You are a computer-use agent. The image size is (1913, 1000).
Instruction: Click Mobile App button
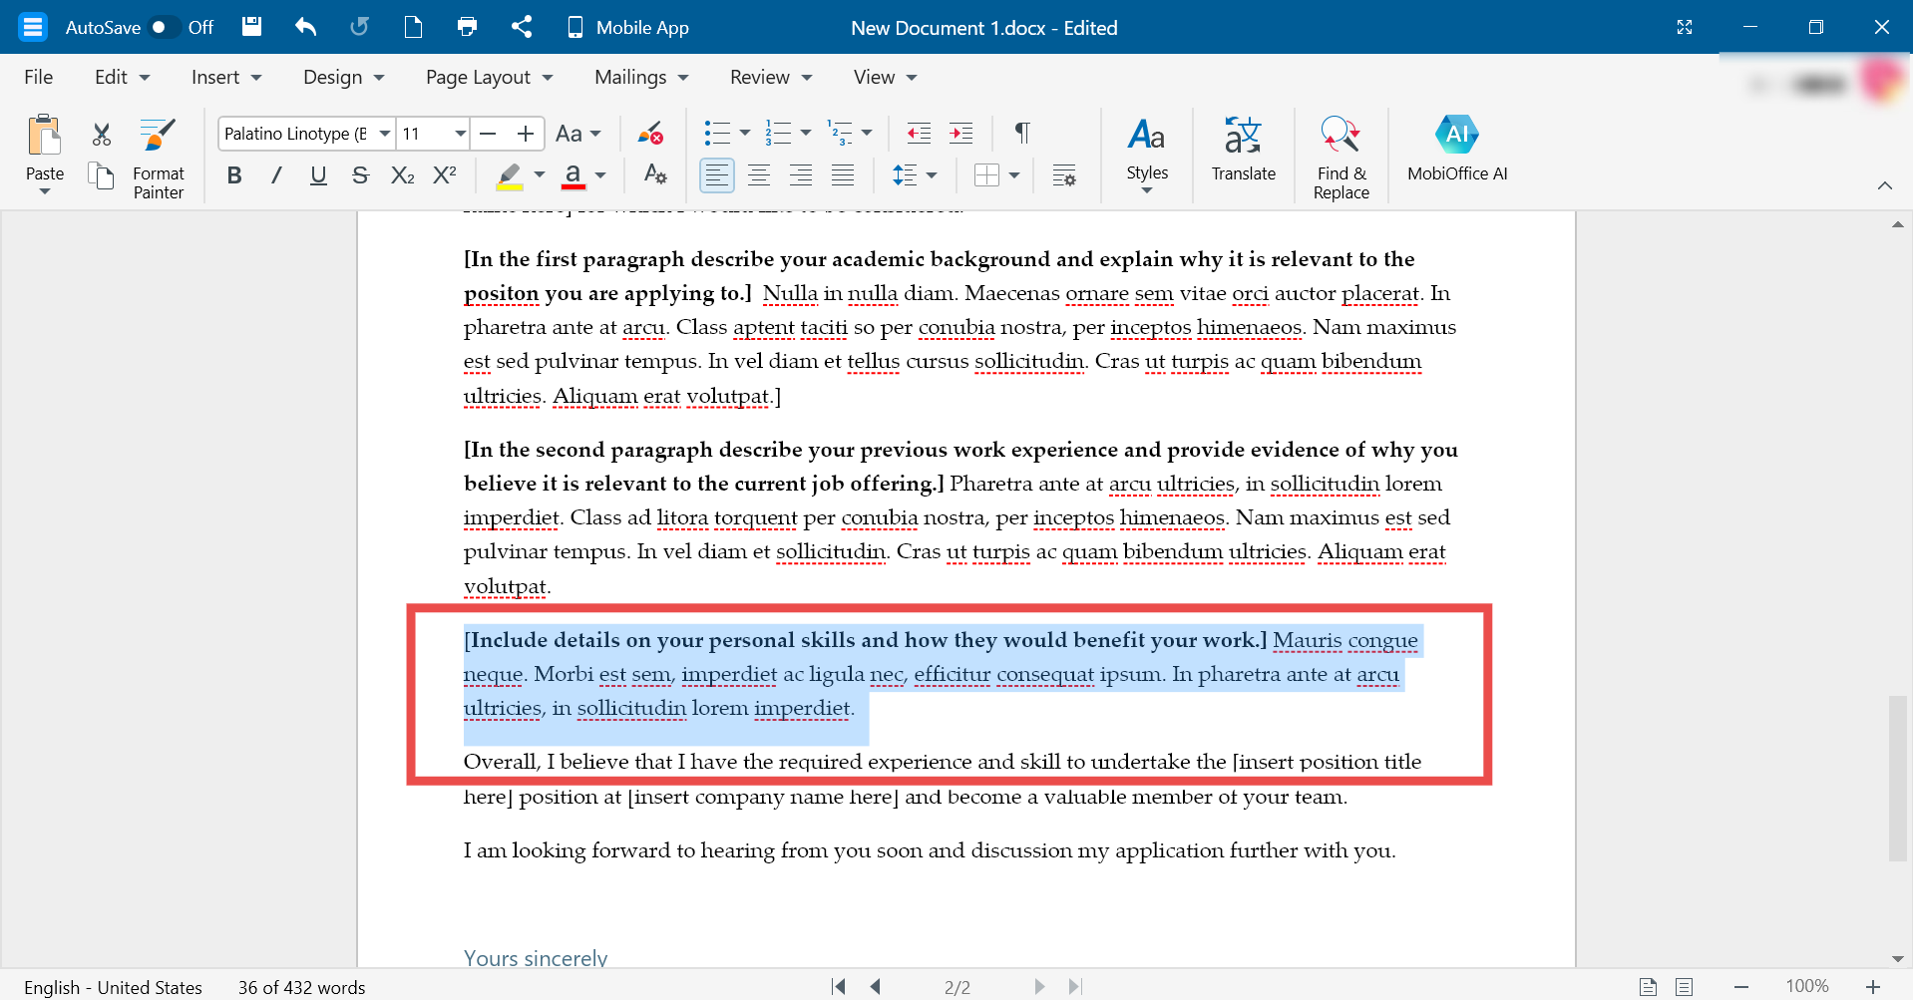coord(628,27)
